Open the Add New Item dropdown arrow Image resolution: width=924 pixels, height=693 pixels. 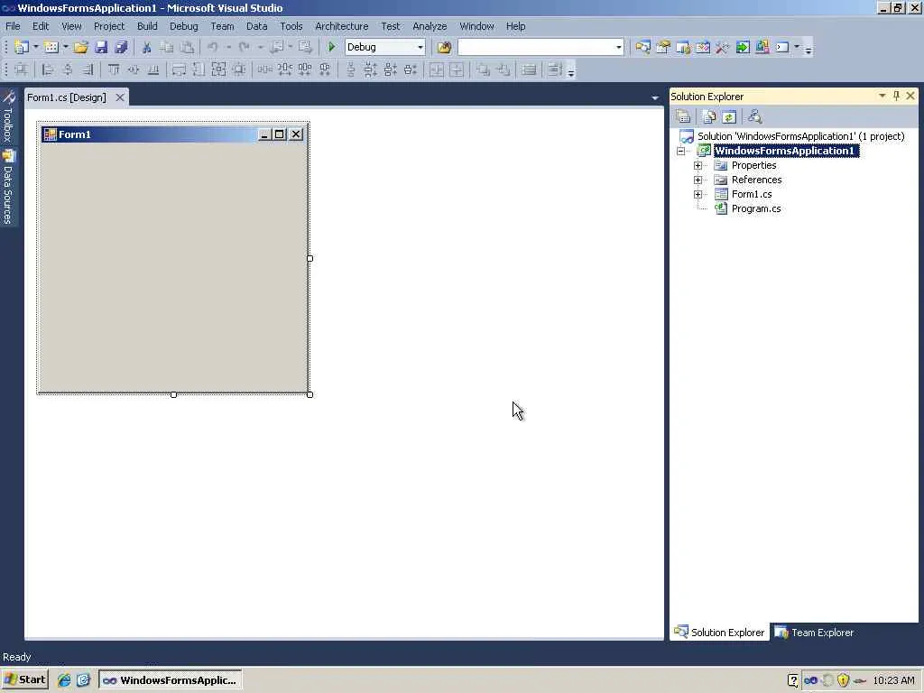(x=65, y=47)
